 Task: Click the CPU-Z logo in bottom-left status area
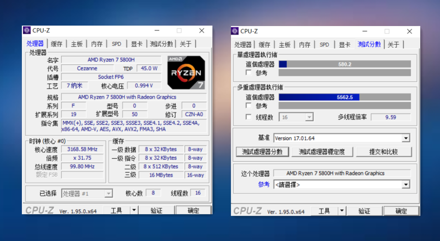(x=40, y=210)
